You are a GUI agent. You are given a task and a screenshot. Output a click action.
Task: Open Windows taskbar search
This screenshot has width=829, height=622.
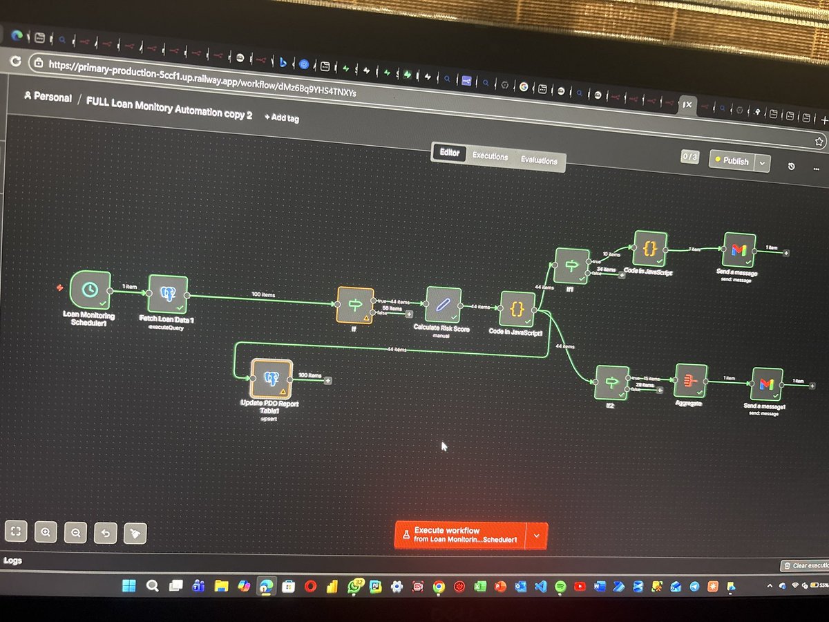(x=152, y=586)
